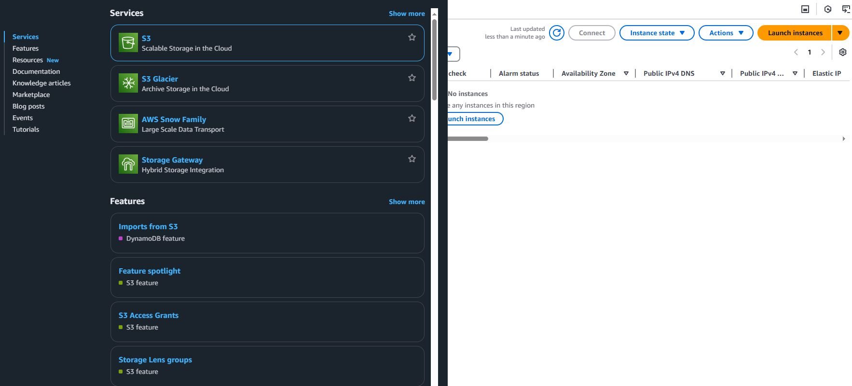Sort by Availability Zone arrow
The width and height of the screenshot is (852, 386).
coord(626,73)
